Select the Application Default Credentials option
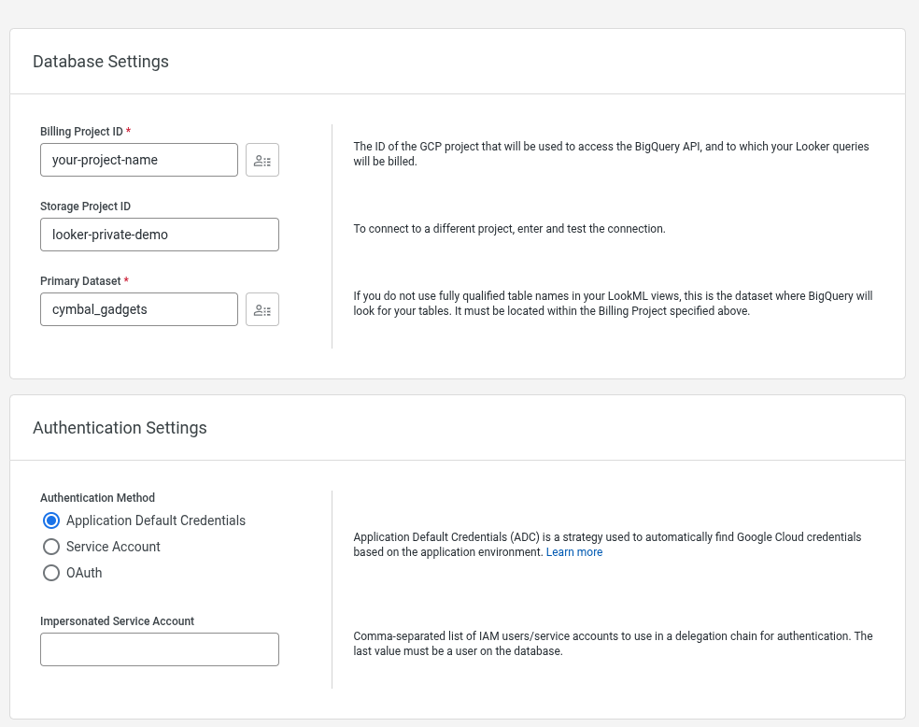Viewport: 919px width, 727px height. pyautogui.click(x=51, y=520)
